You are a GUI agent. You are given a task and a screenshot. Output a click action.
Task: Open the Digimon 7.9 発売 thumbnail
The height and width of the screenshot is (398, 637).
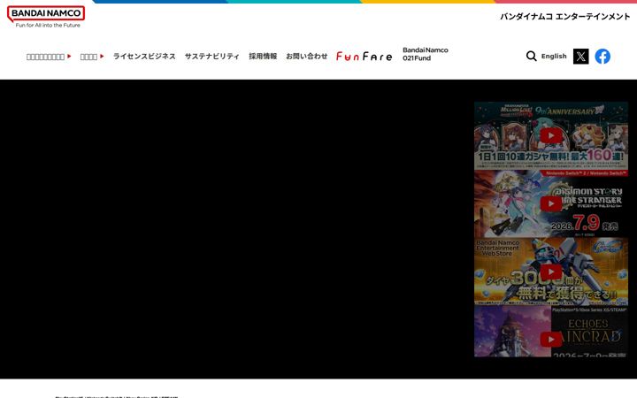551,203
